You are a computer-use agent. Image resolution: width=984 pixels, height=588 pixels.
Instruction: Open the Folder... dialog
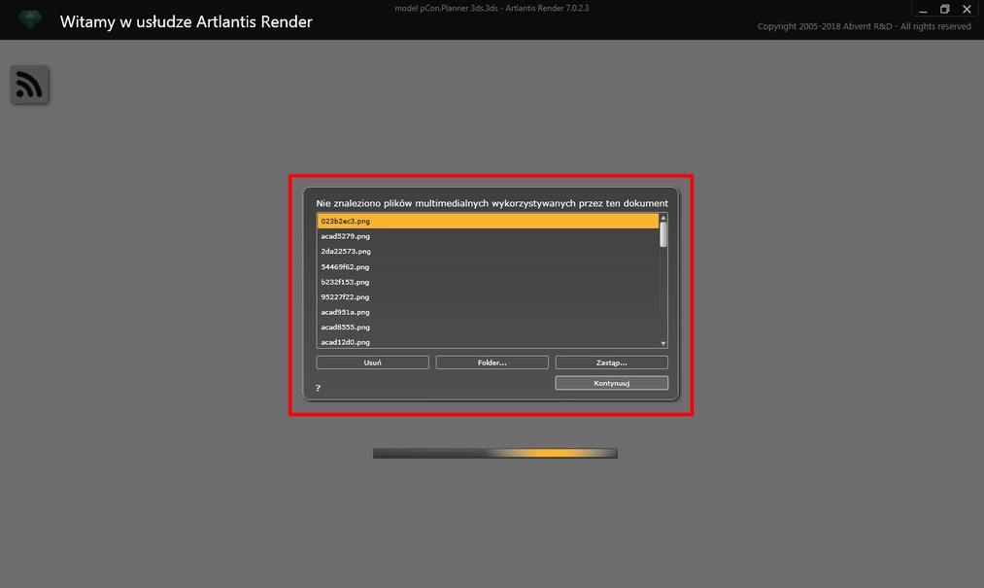pos(492,361)
